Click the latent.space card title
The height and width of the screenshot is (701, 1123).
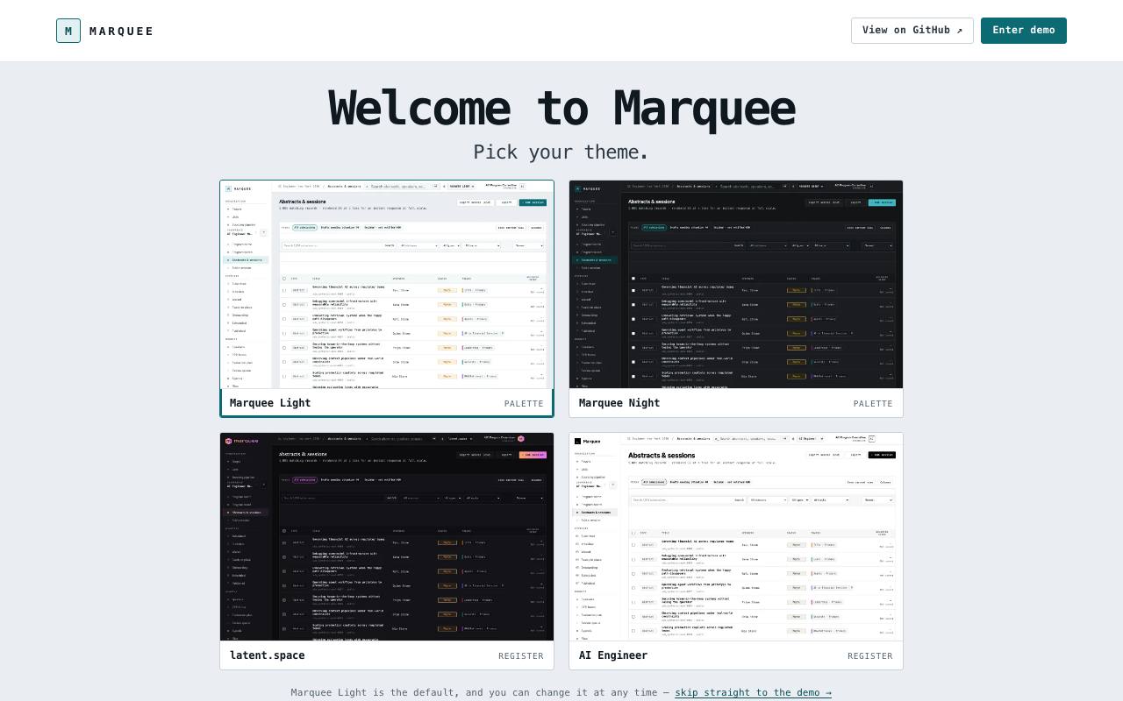tap(268, 655)
